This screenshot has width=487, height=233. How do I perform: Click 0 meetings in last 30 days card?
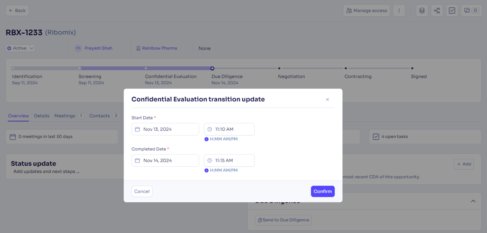(62, 137)
